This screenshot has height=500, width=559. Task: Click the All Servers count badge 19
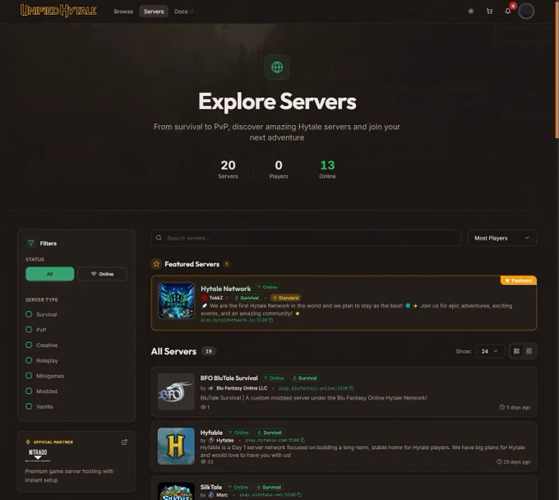[x=209, y=351]
